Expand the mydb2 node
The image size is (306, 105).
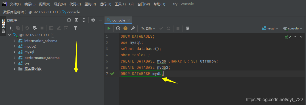pyautogui.click(x=14, y=46)
